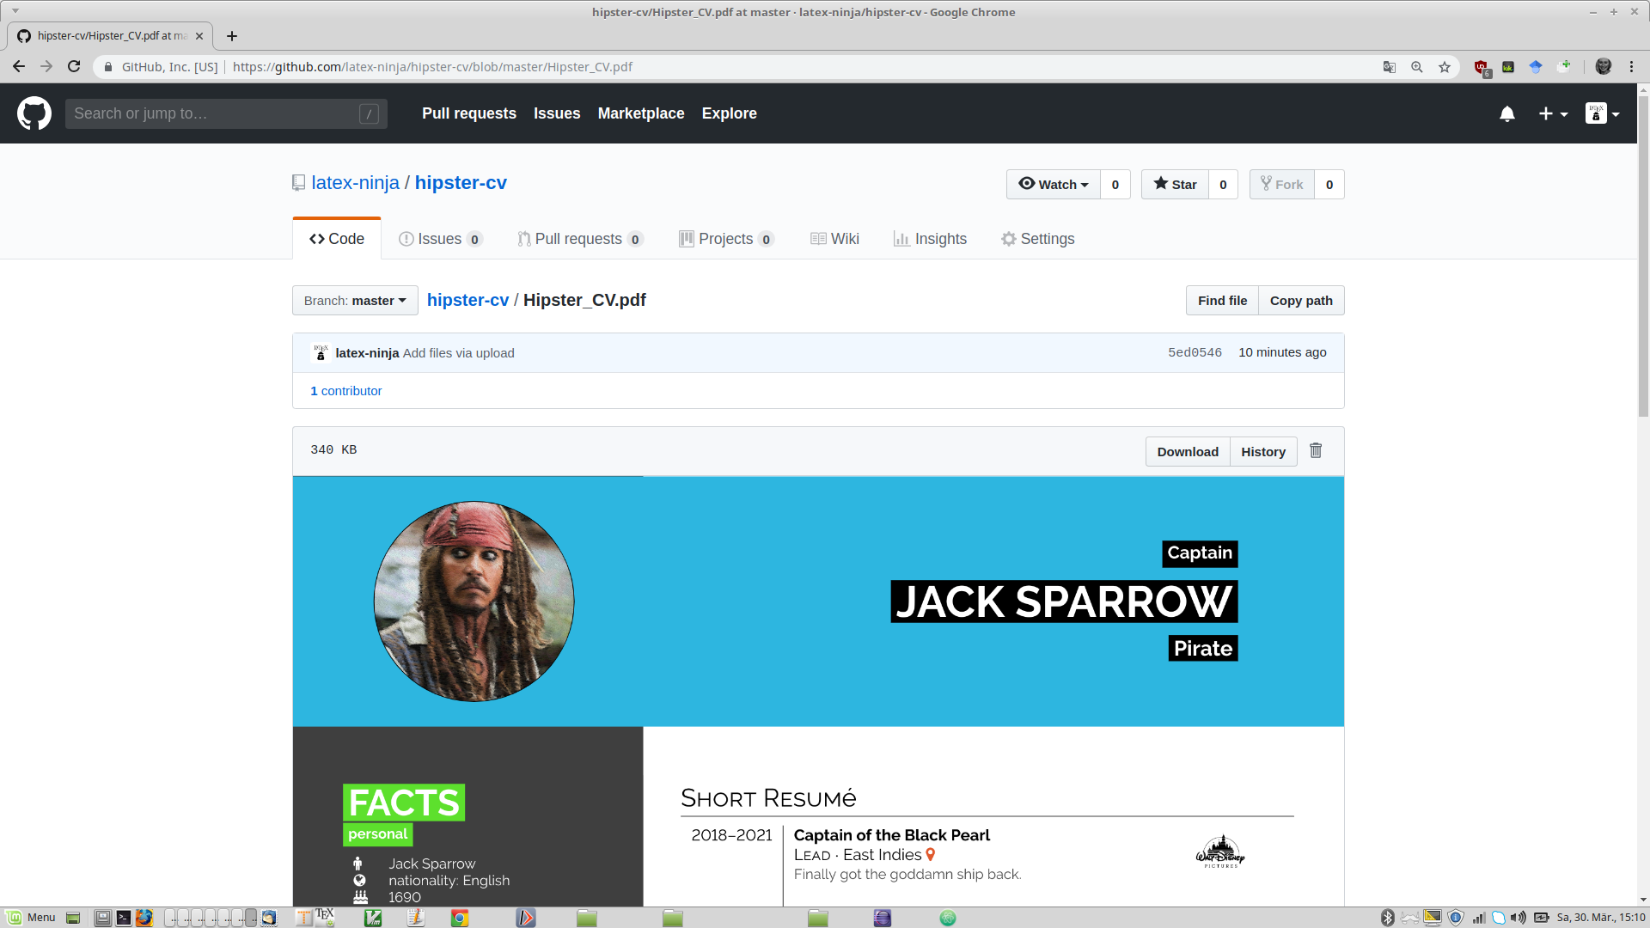Click the browser reload icon
Screen dimensions: 1650x928
point(74,66)
